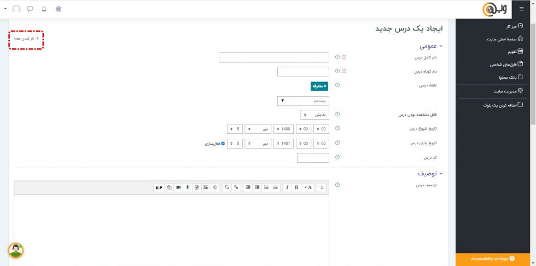The image size is (536, 266).
Task: Click the Bold button in editor toolbar
Action: (296, 187)
